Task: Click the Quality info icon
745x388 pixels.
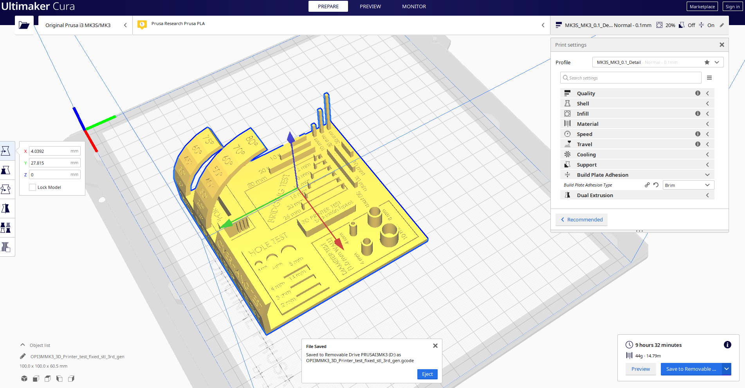Action: click(x=698, y=93)
